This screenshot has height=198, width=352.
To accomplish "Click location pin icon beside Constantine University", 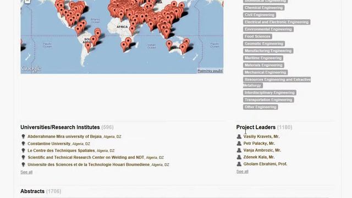I will [x=23, y=144].
